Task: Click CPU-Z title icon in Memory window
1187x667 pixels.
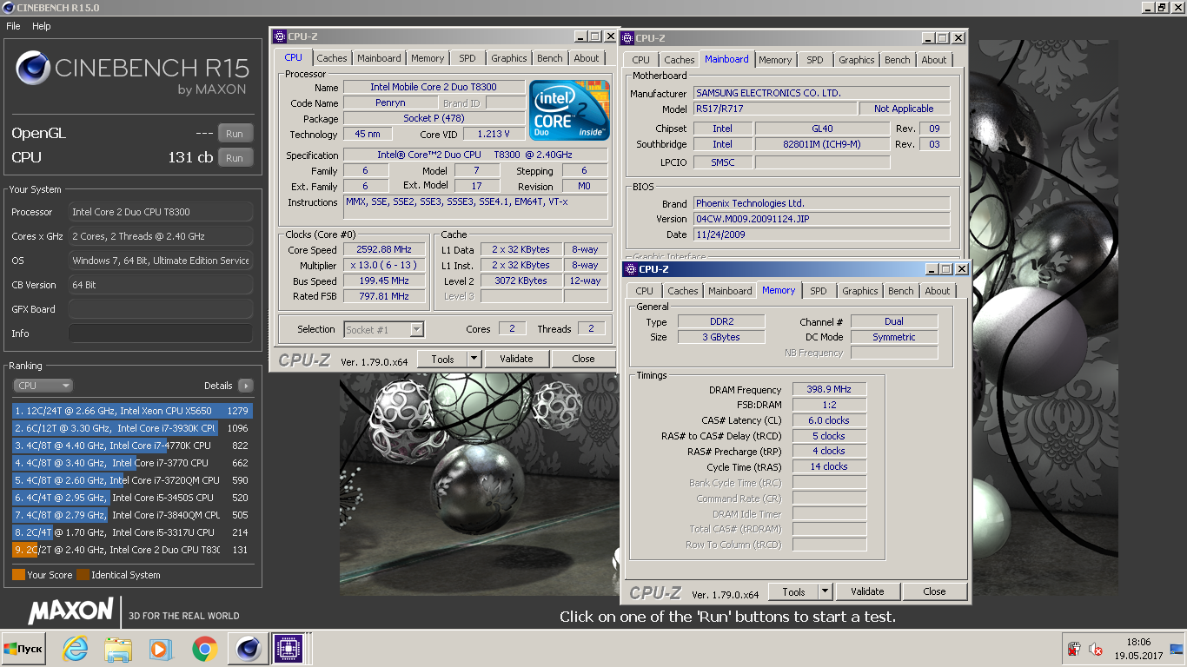Action: [x=629, y=269]
